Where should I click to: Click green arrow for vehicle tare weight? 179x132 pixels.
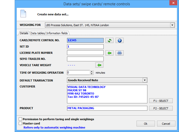point(99,65)
